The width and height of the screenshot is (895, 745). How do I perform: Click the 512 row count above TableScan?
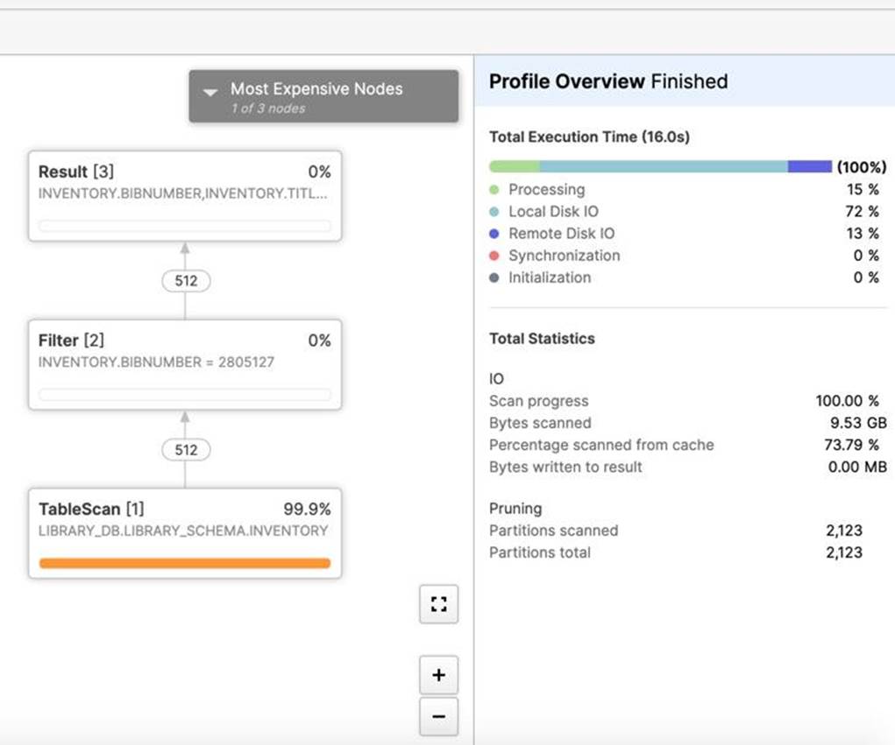point(186,450)
